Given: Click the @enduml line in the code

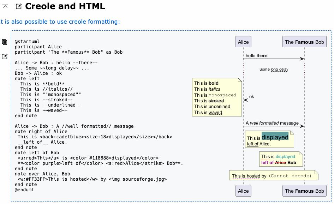Looking at the screenshot, I should (24, 190).
